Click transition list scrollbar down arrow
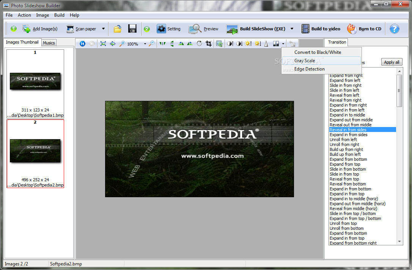This screenshot has height=270, width=412. (399, 242)
